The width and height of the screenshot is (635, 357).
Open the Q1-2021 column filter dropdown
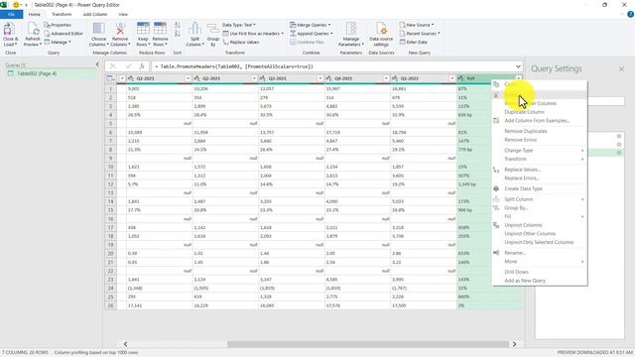click(x=188, y=78)
